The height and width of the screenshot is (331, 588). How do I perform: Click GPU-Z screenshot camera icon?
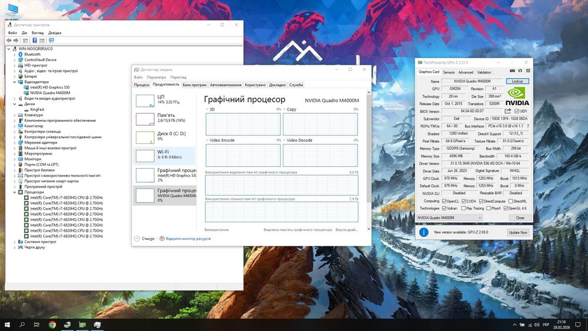click(512, 71)
